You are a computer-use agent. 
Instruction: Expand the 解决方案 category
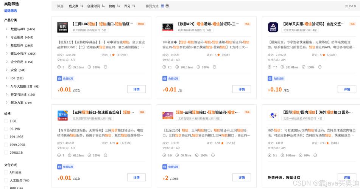coord(6,102)
